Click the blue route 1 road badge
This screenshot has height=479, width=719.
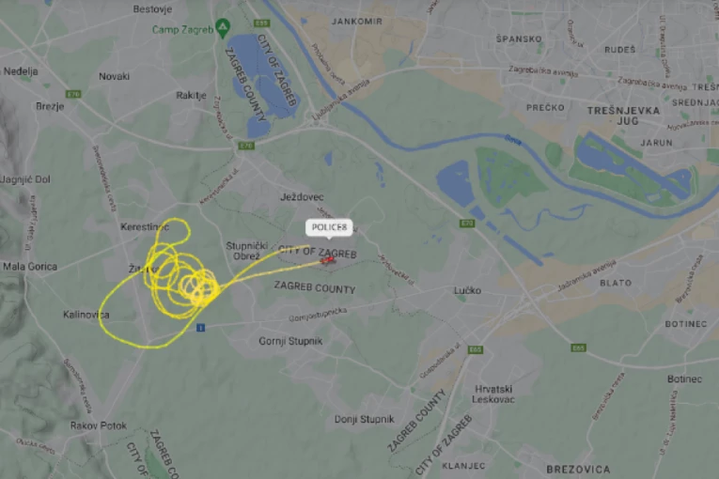point(200,327)
